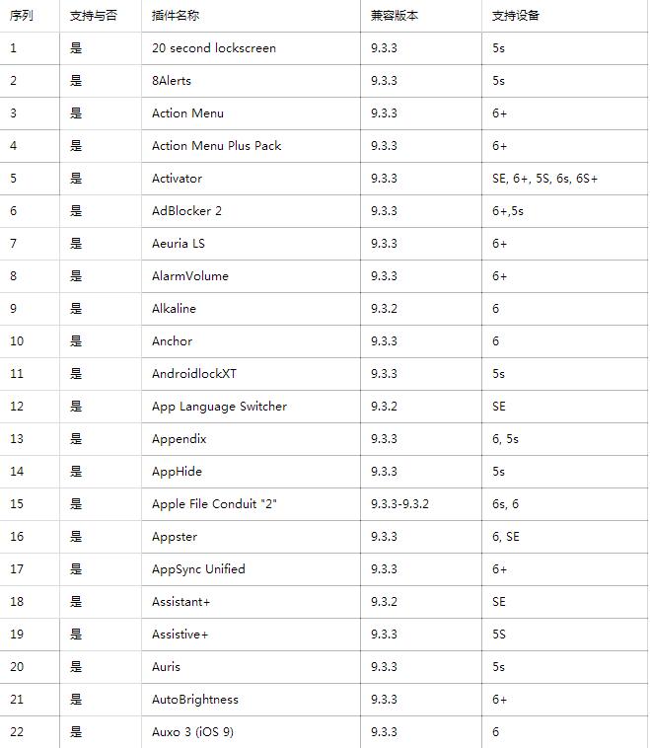
Task: Select the 8Alerts plugin cell
Action: click(172, 81)
